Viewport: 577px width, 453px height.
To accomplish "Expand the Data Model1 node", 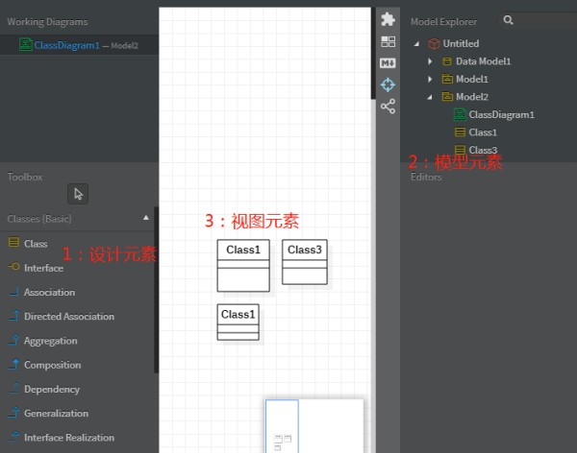I will click(430, 61).
